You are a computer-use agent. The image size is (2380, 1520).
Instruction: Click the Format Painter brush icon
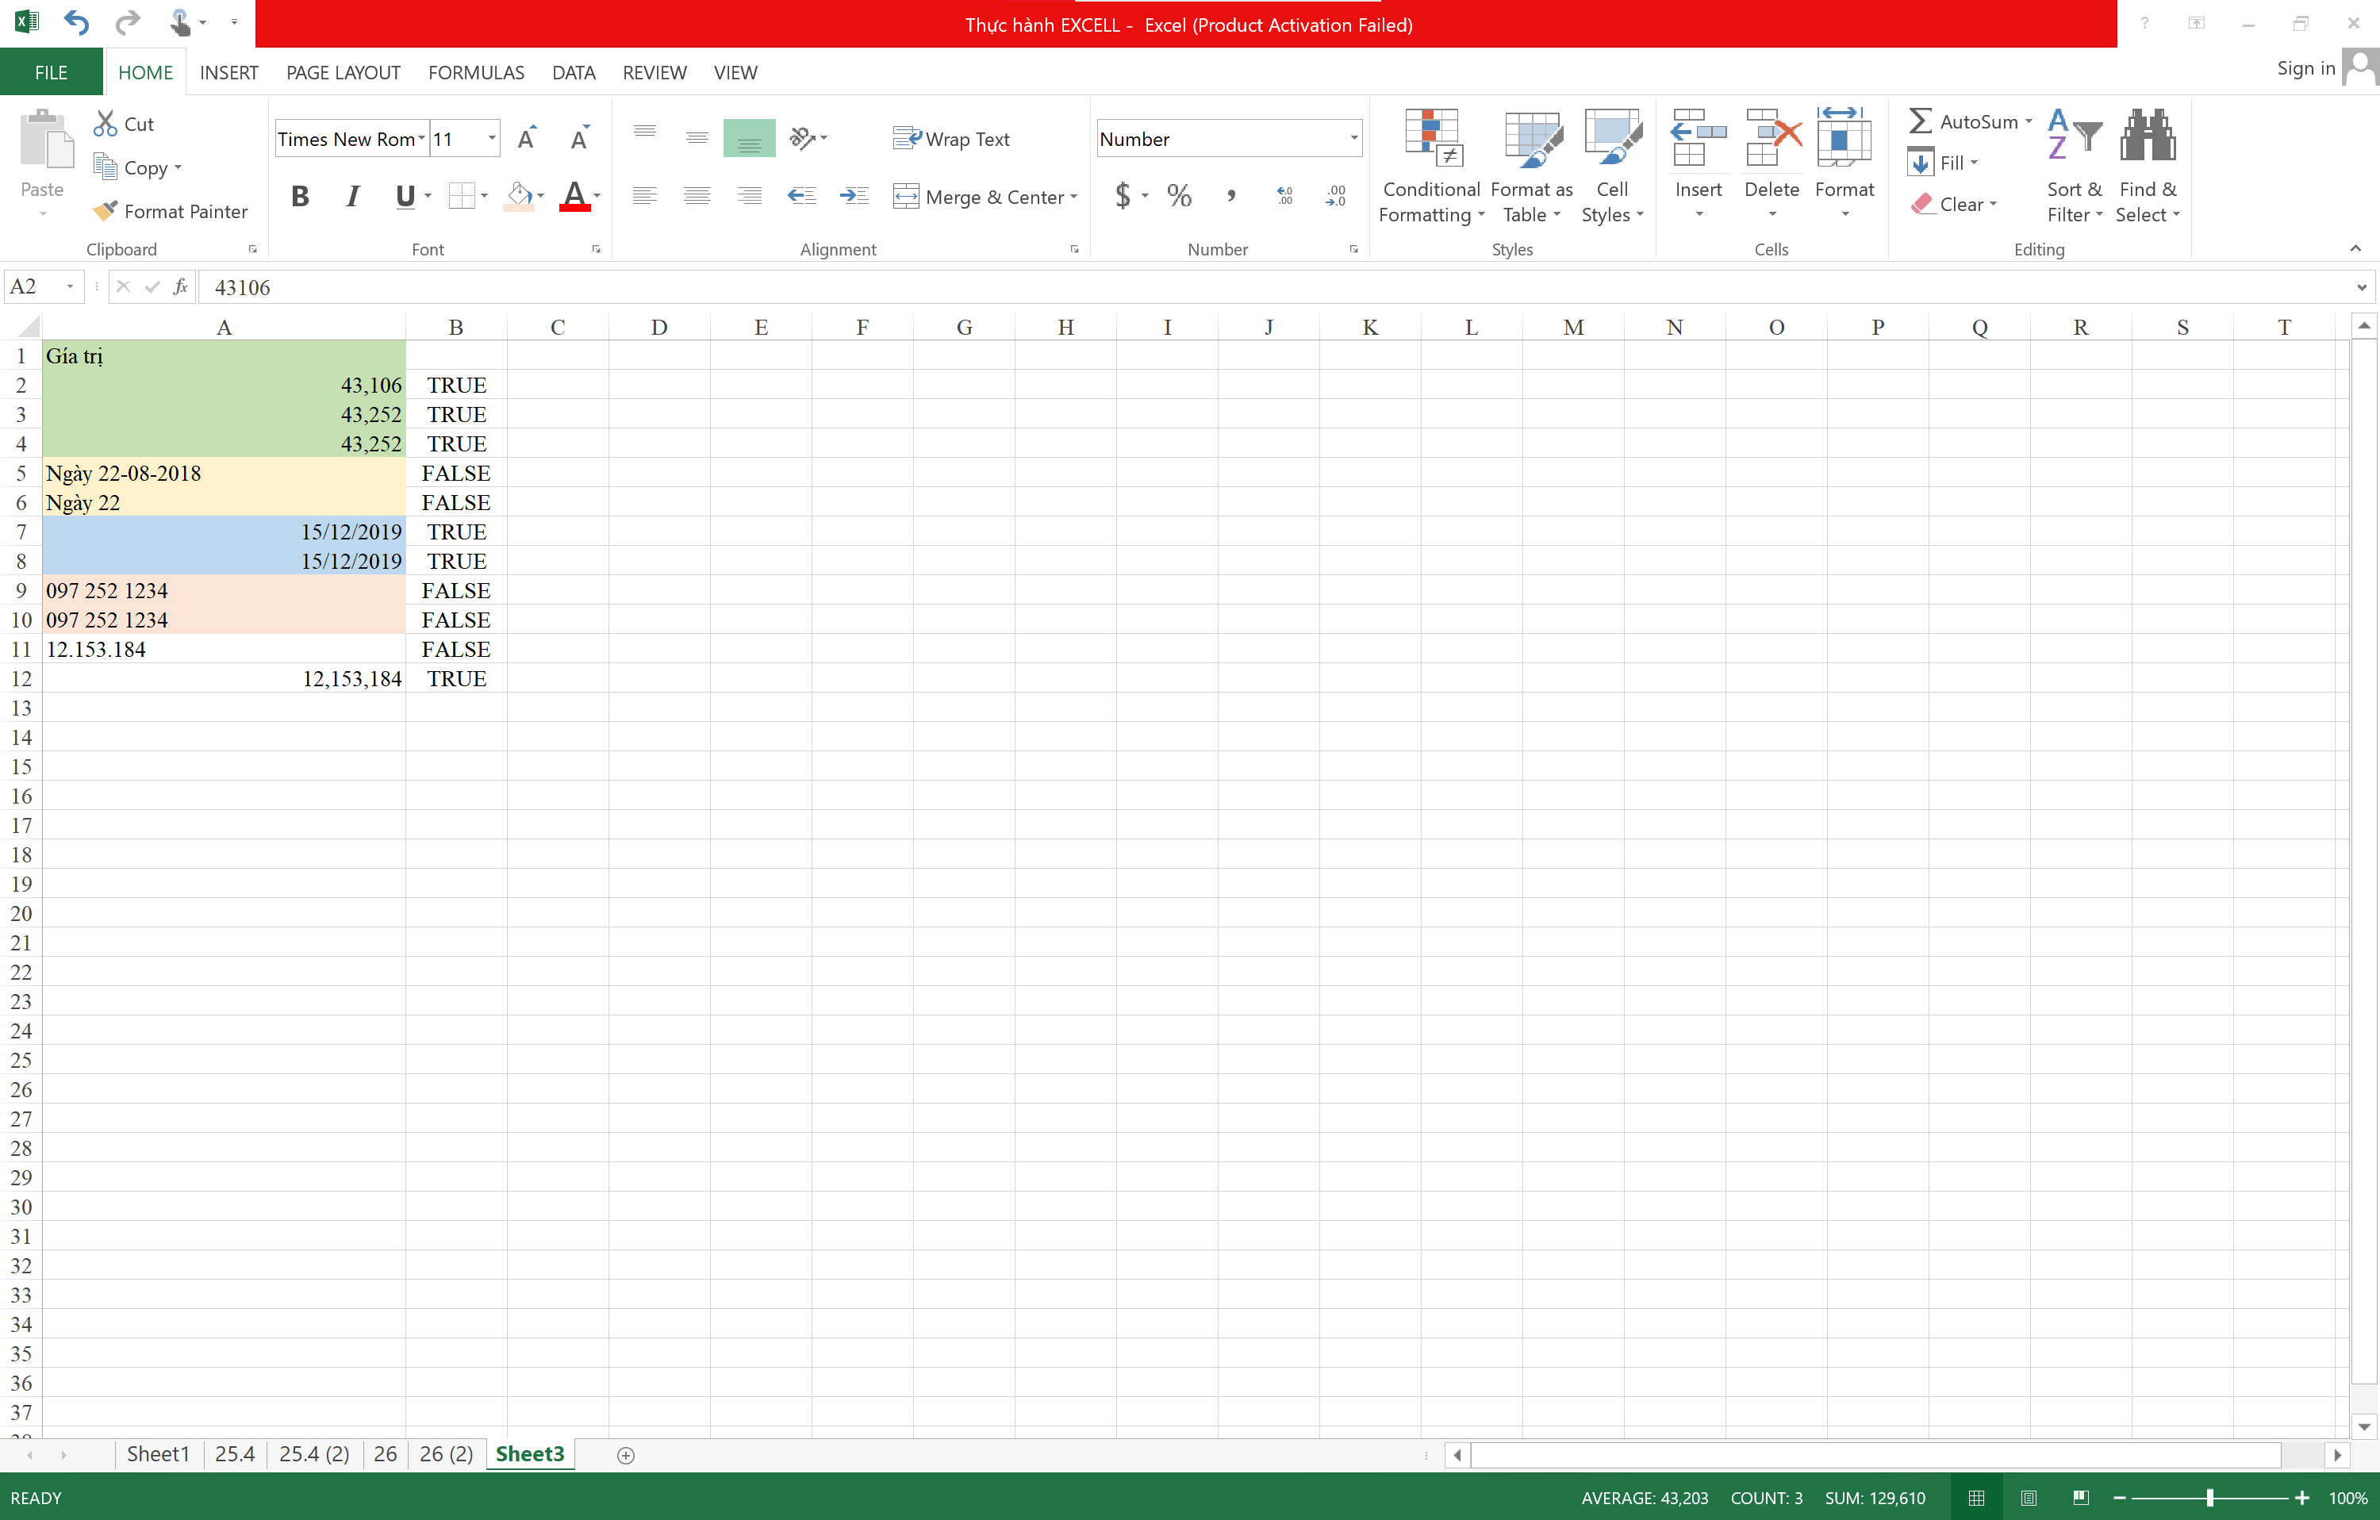(x=105, y=210)
